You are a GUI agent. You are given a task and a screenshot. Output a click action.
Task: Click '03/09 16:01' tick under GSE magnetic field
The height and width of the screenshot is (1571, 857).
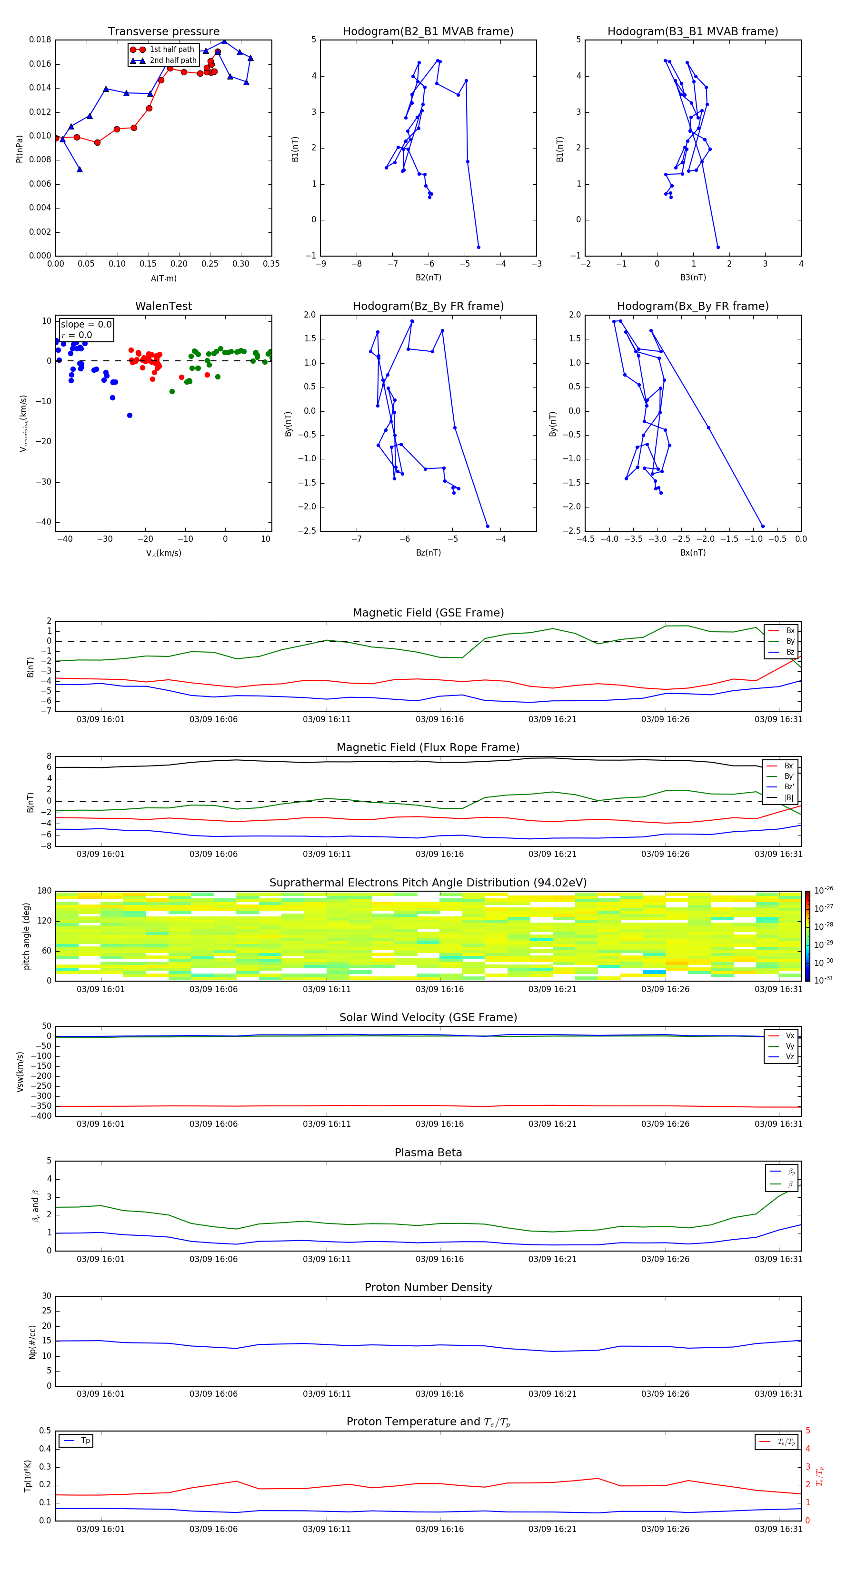(100, 719)
